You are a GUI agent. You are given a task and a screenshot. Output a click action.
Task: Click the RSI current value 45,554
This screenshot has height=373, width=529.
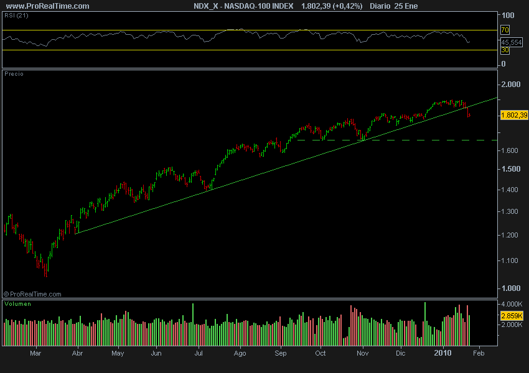[512, 42]
